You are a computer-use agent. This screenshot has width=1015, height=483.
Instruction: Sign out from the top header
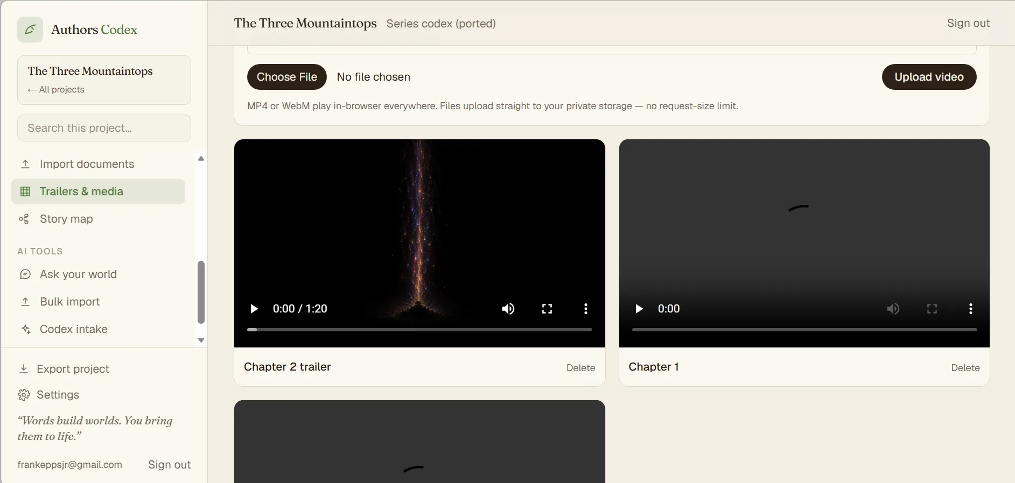pyautogui.click(x=968, y=23)
